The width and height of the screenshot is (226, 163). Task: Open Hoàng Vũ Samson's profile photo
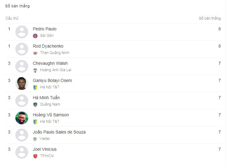[22, 118]
